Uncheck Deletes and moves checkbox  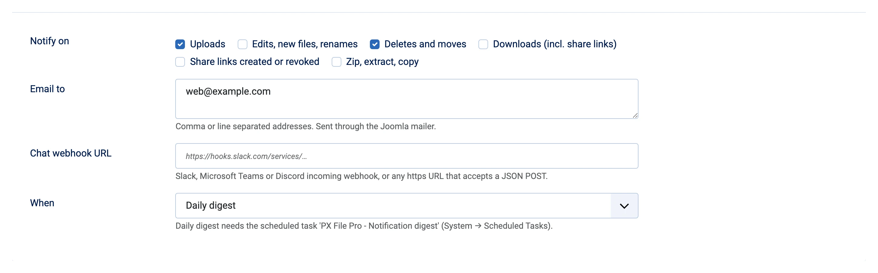pyautogui.click(x=375, y=44)
